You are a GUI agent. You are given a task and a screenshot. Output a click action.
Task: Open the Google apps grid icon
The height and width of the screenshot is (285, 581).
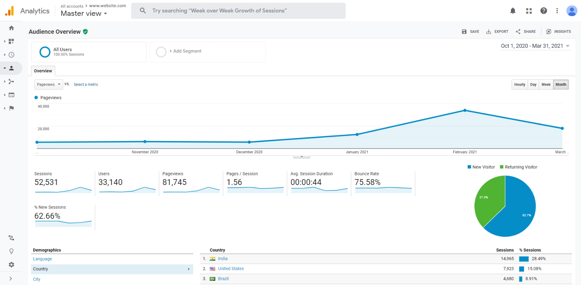pos(529,11)
